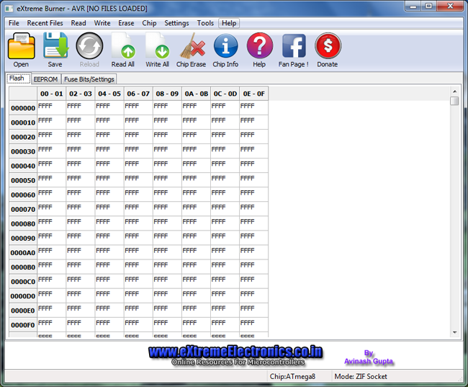The image size is (468, 387).
Task: Select row header 000080
Action: [x=23, y=223]
